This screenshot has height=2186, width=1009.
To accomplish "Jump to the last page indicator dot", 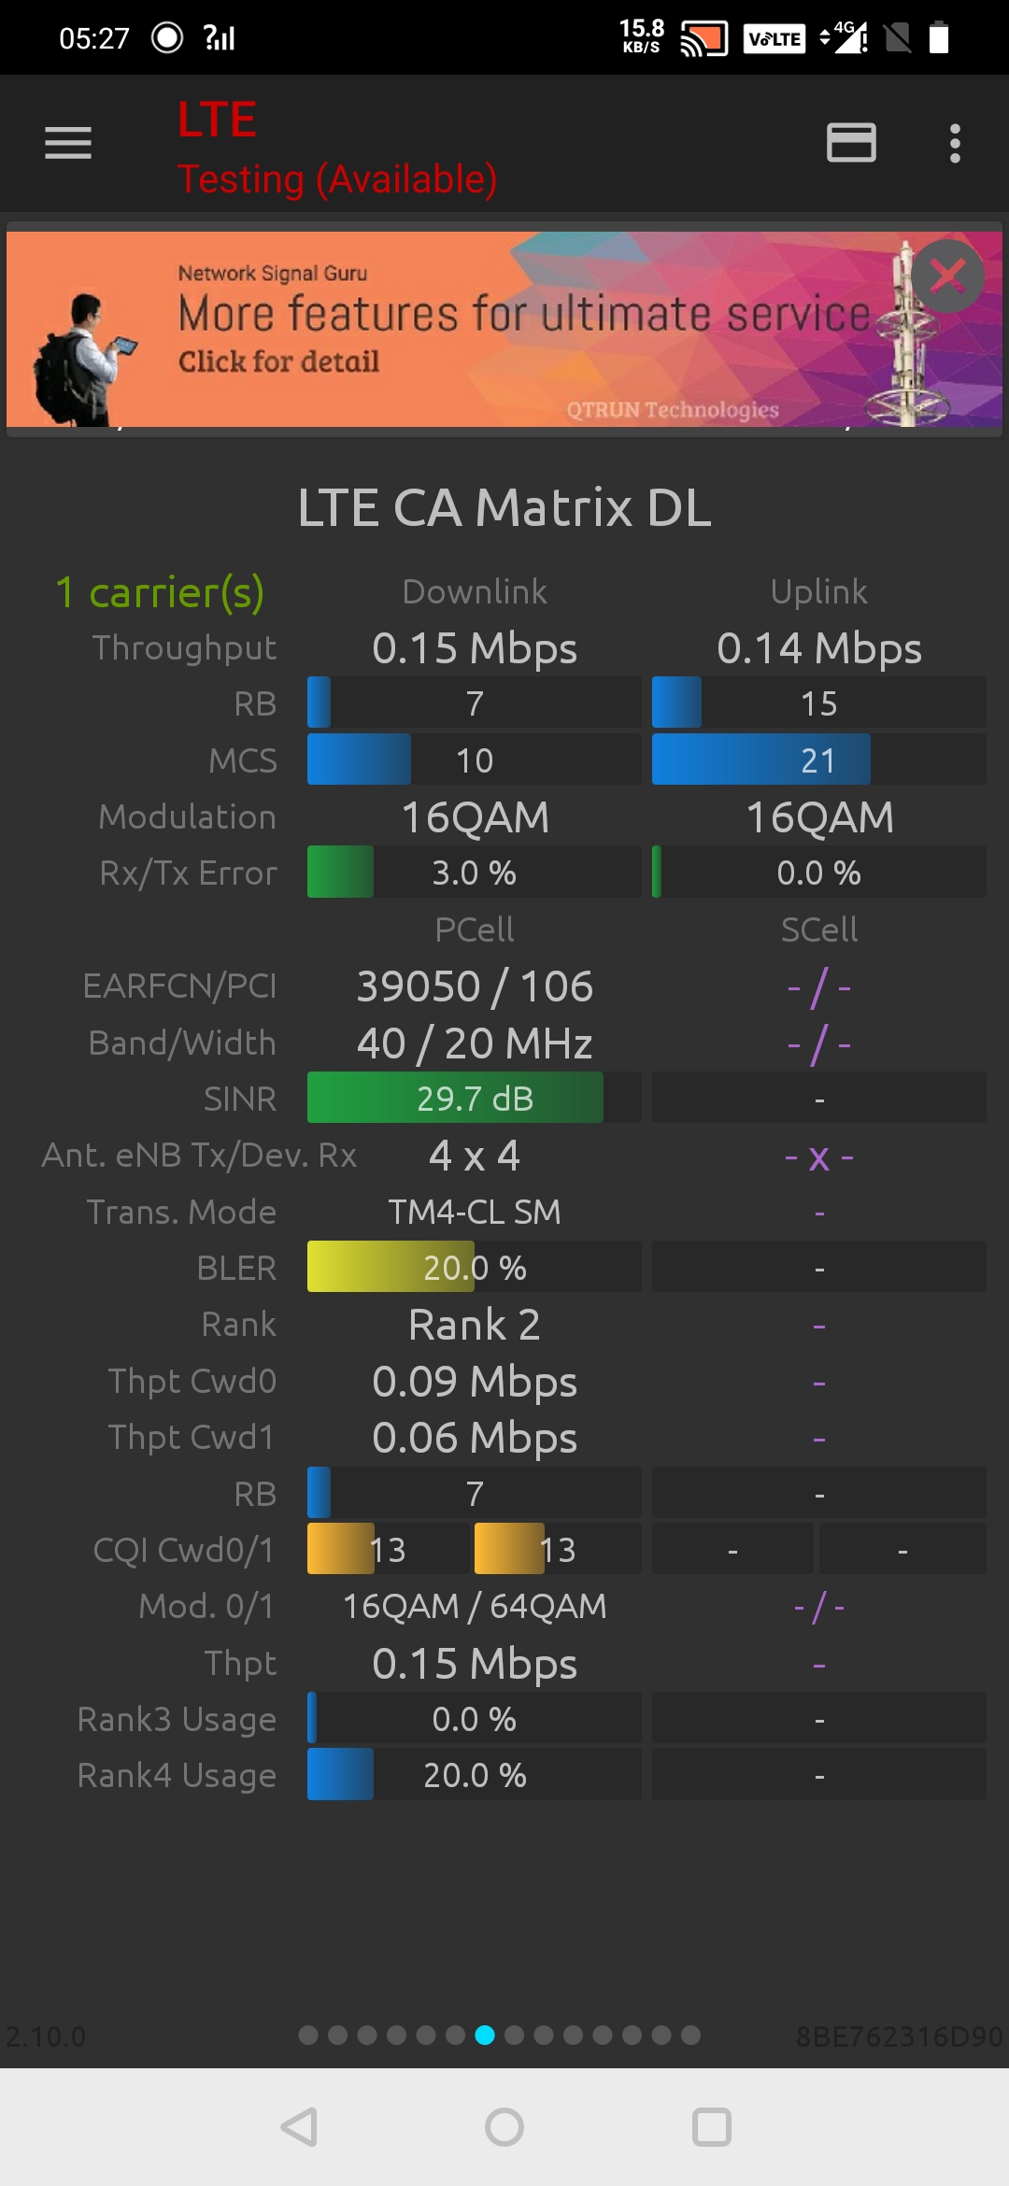I will click(690, 2036).
